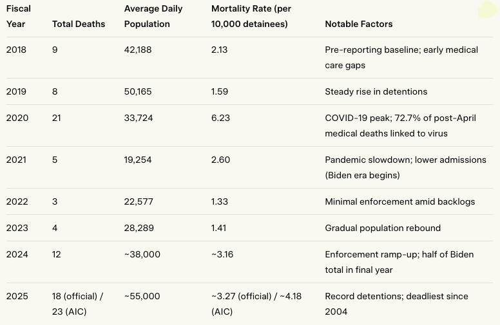Select the 'Gradual population rebound' text
This screenshot has width=500, height=325.
click(383, 228)
